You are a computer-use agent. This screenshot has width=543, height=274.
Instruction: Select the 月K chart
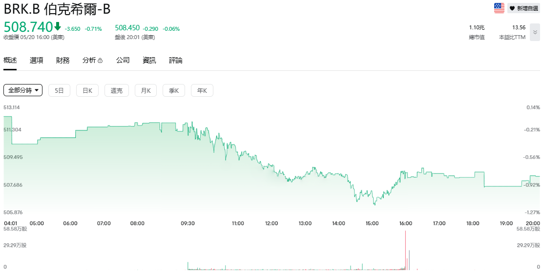(x=146, y=90)
